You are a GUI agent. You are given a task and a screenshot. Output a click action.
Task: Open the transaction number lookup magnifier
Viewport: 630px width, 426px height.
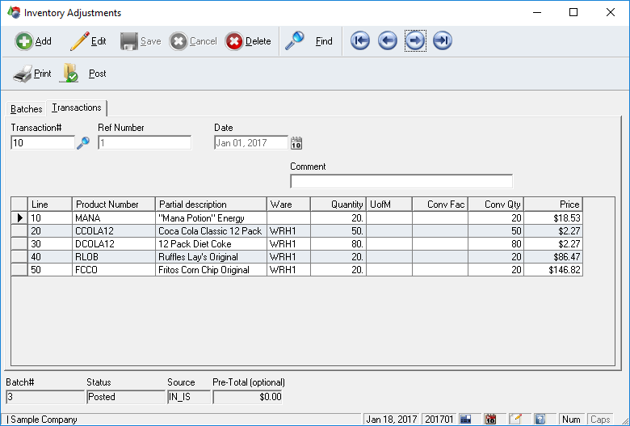pos(82,143)
